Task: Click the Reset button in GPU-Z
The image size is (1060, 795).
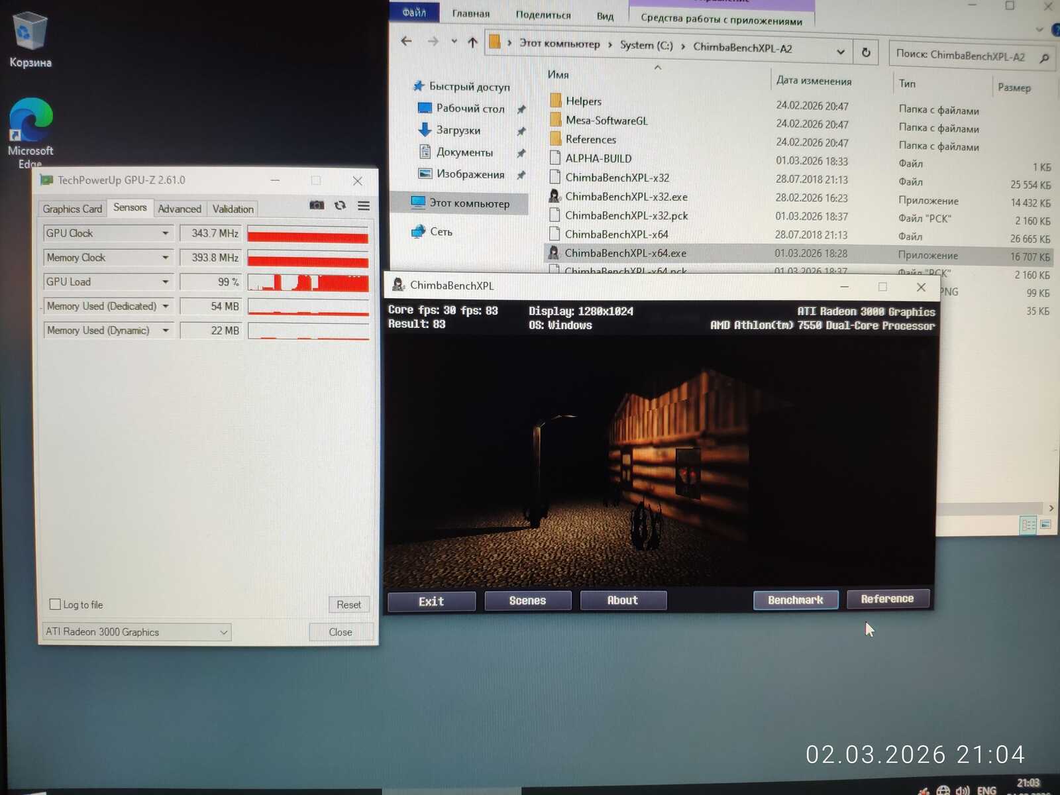Action: coord(348,604)
